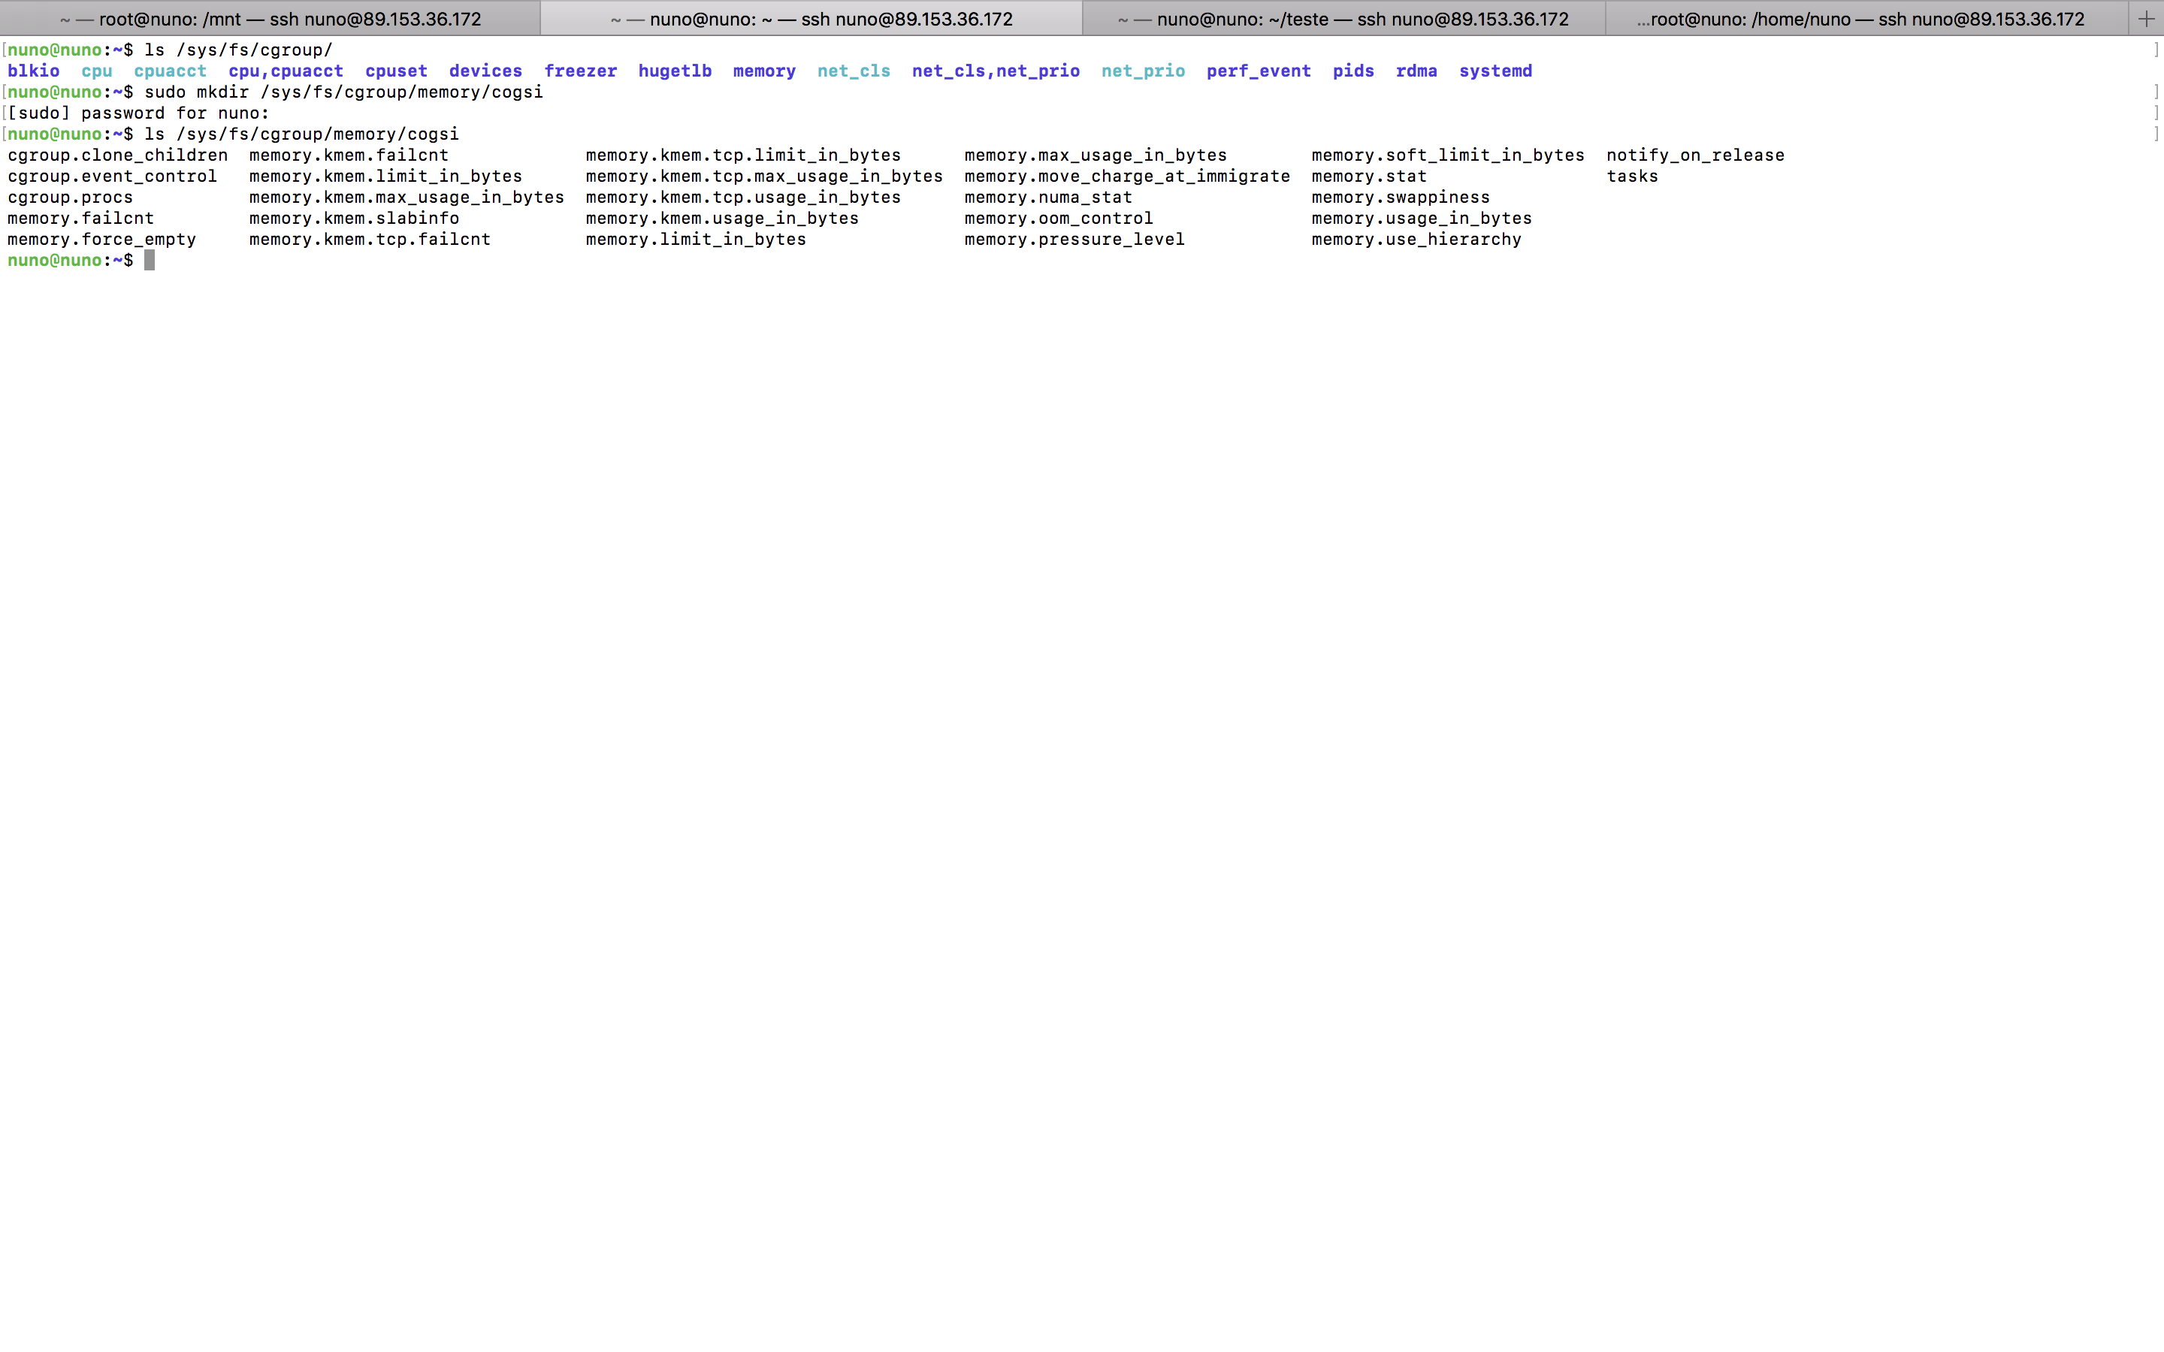The height and width of the screenshot is (1352, 2164).
Task: Click the freezer directory entry
Action: click(x=580, y=71)
